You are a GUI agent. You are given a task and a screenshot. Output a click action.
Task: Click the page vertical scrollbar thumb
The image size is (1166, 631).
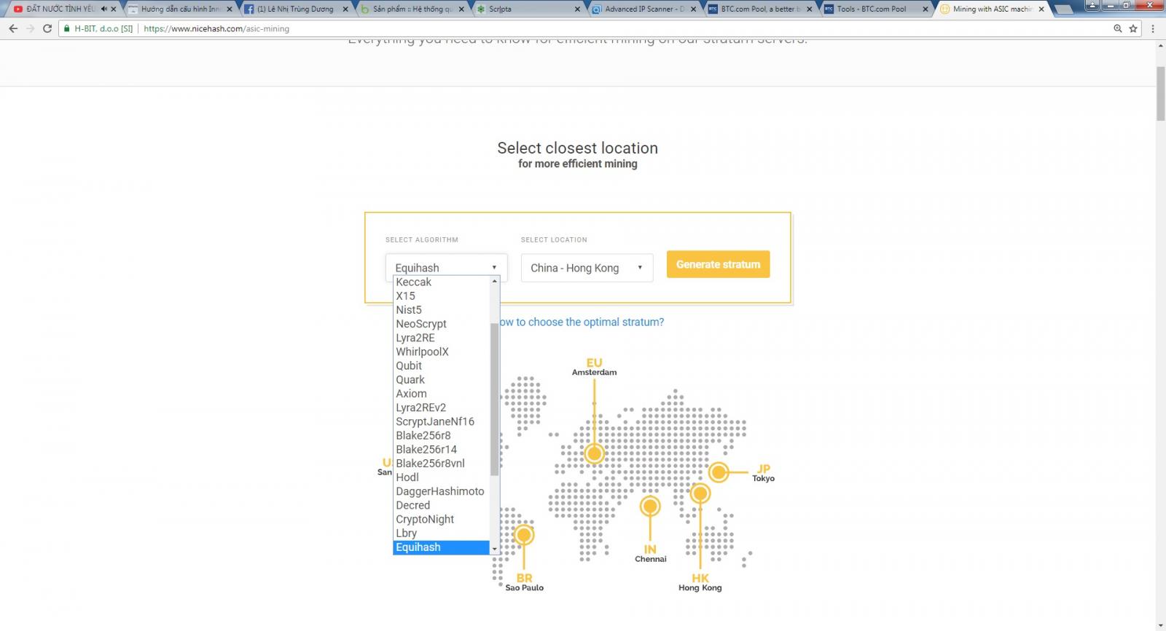tap(1160, 94)
